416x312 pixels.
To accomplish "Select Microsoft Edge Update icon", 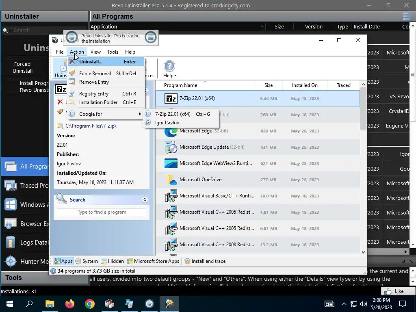I will pyautogui.click(x=171, y=147).
